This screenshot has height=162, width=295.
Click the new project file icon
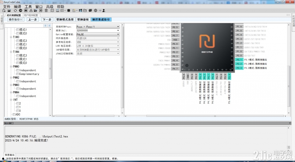coord(4,11)
